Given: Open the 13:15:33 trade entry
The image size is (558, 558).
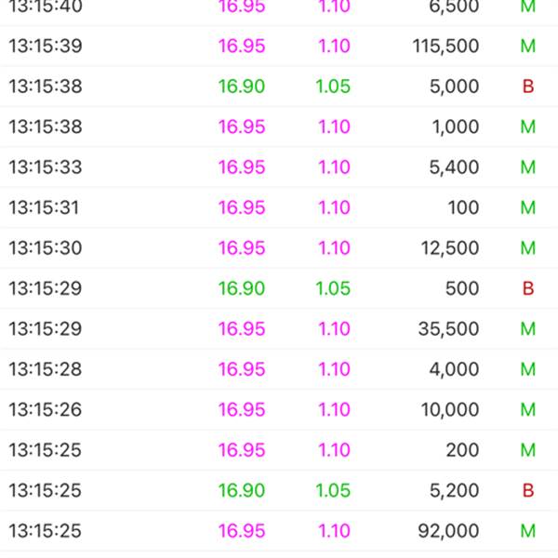Looking at the screenshot, I should [x=279, y=167].
